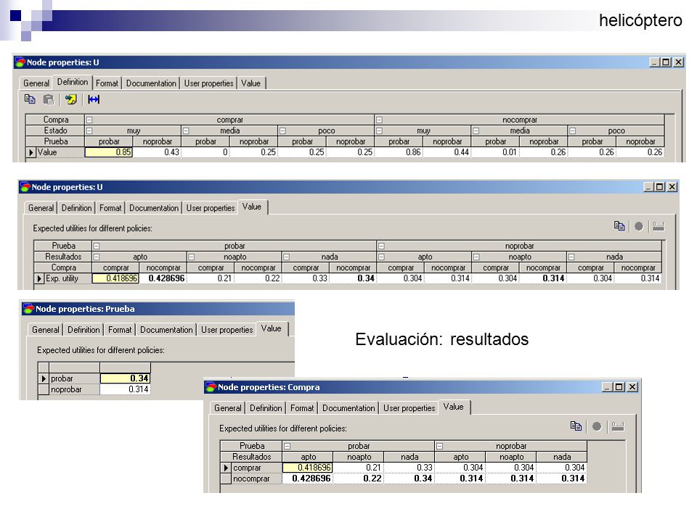Close the Node properties: Compra window
The width and height of the screenshot is (697, 522).
632,387
